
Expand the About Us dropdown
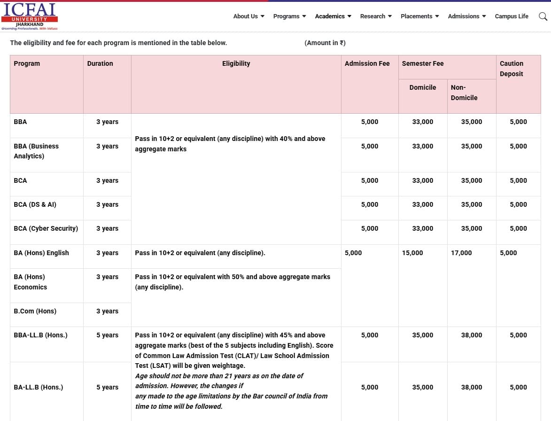coord(248,16)
